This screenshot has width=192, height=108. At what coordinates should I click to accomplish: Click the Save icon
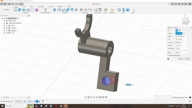click(9, 4)
